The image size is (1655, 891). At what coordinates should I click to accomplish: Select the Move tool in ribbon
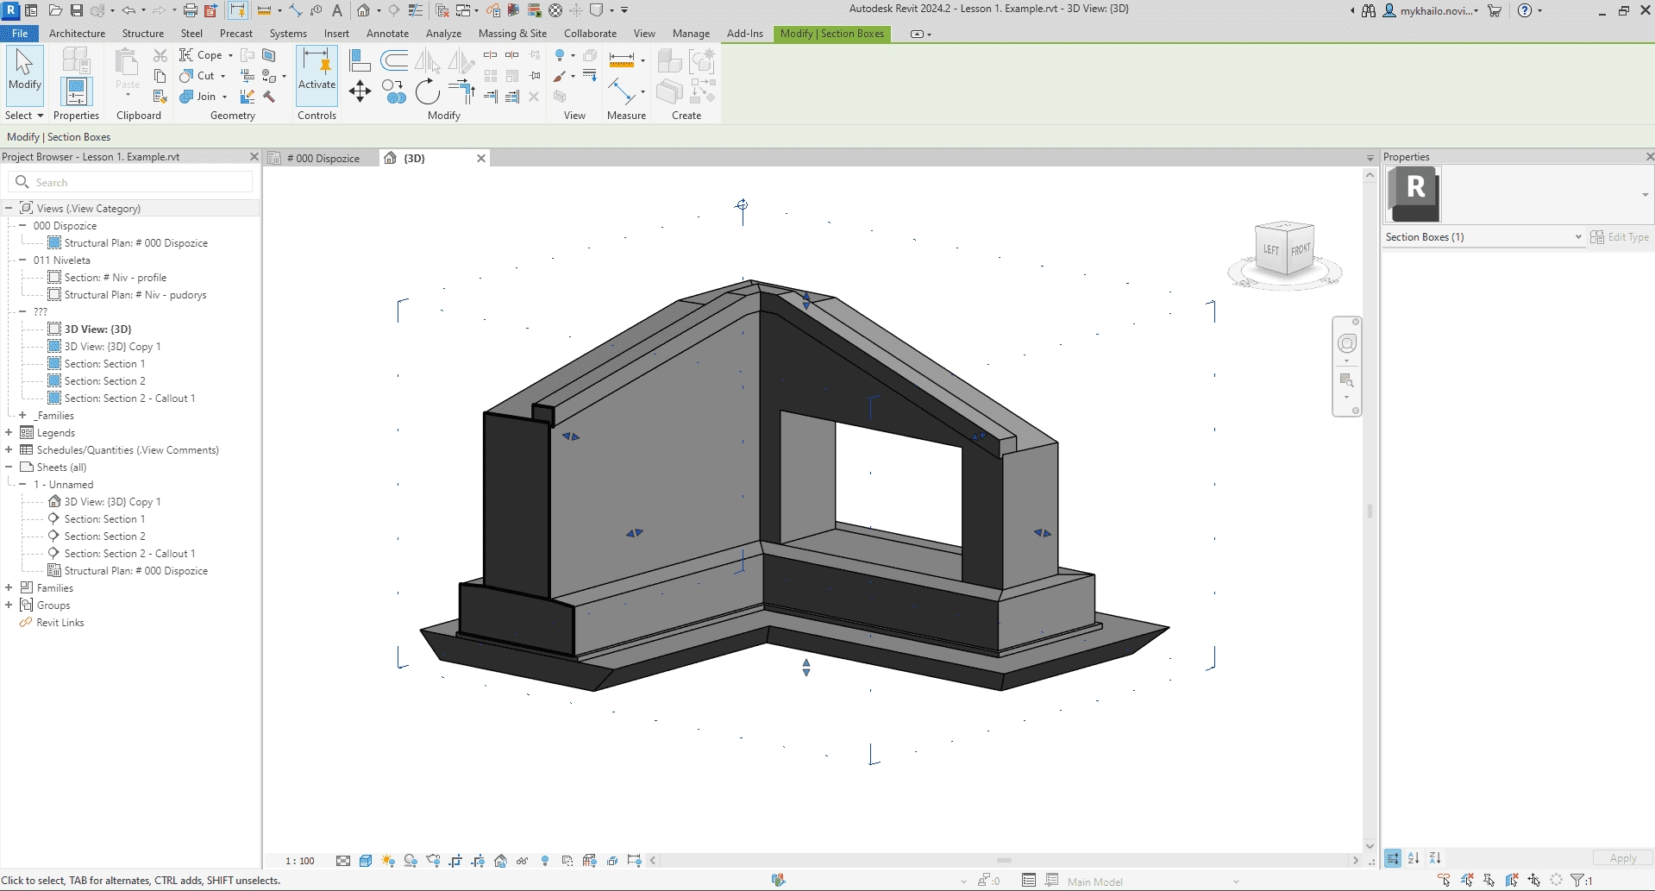pos(360,91)
